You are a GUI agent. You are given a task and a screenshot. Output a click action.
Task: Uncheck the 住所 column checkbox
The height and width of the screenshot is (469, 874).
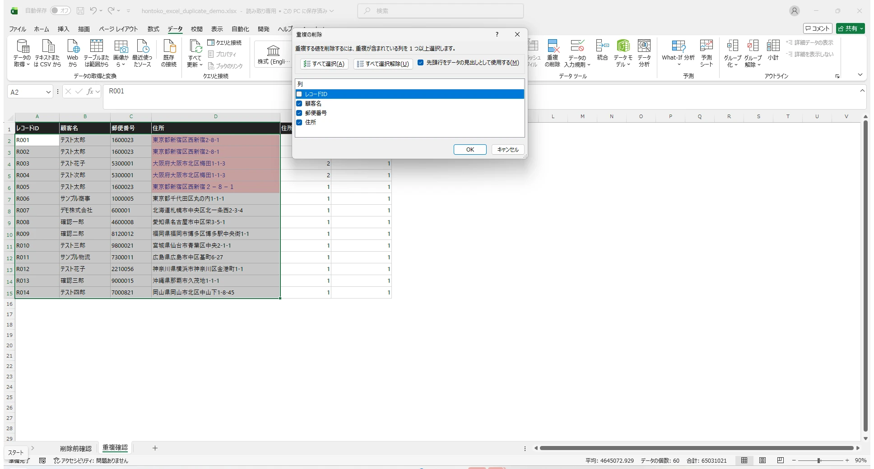(x=299, y=122)
